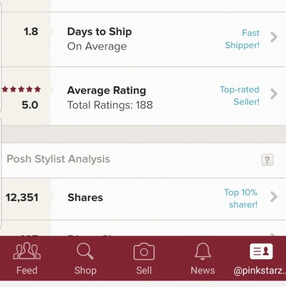The image size is (286, 287).
Task: Tap the Sell camera icon
Action: click(x=144, y=251)
